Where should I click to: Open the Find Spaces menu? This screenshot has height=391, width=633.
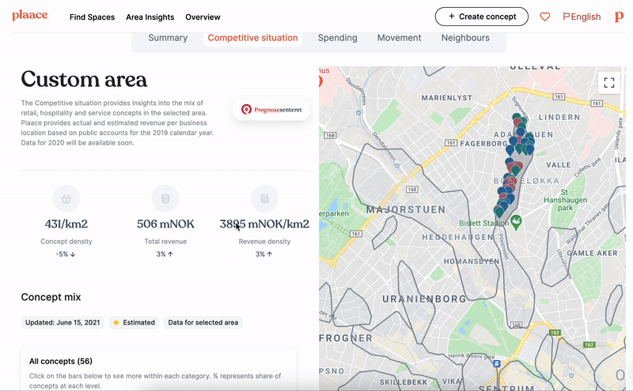[x=92, y=17]
